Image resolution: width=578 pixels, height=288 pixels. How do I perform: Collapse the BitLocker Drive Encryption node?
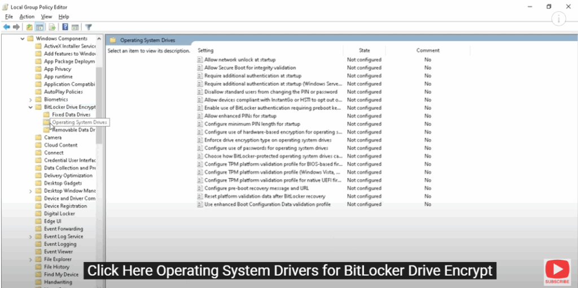(30, 107)
